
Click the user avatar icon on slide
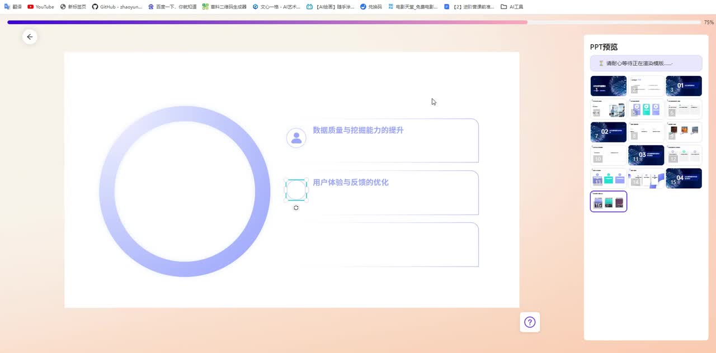pos(296,138)
